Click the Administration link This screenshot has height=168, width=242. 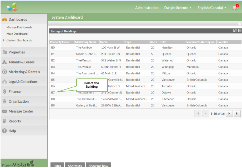click(x=147, y=8)
